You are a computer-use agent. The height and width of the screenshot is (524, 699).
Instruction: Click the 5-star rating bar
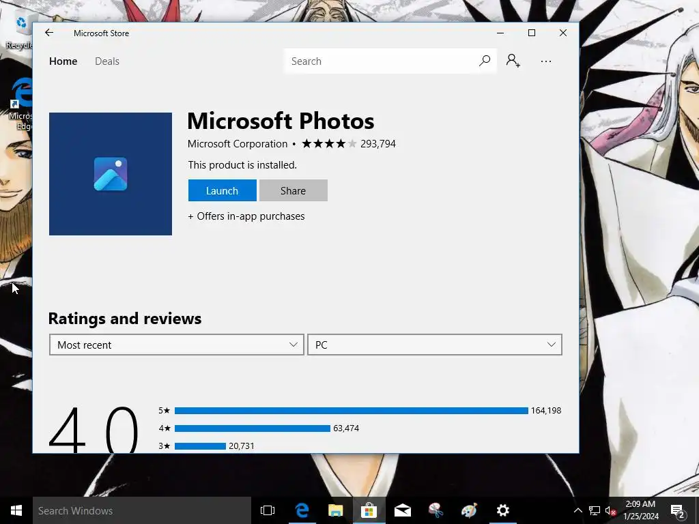pos(352,410)
